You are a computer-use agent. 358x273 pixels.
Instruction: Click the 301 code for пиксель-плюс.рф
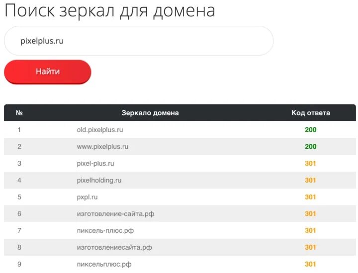pyautogui.click(x=310, y=231)
